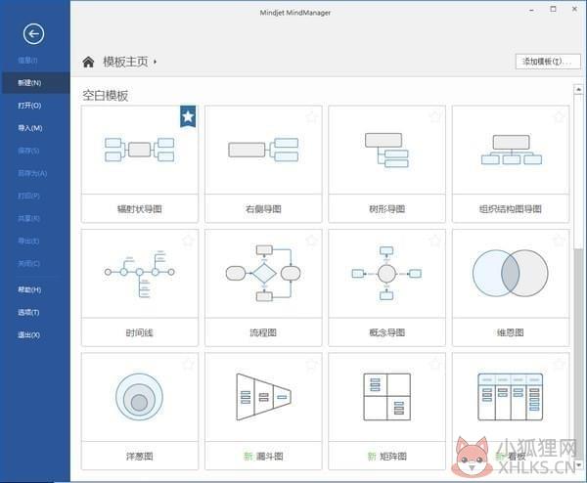Click the 添加模板 add template button

[548, 62]
